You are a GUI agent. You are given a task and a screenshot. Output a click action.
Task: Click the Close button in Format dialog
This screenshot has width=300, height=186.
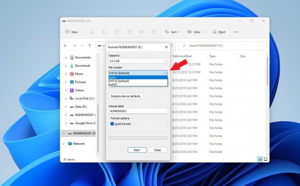157,150
